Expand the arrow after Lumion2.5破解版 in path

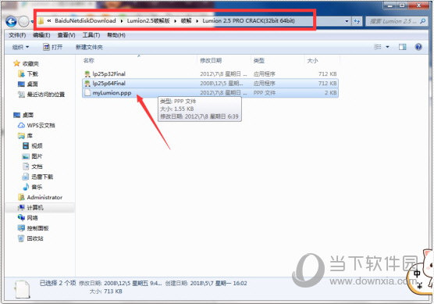coord(175,21)
